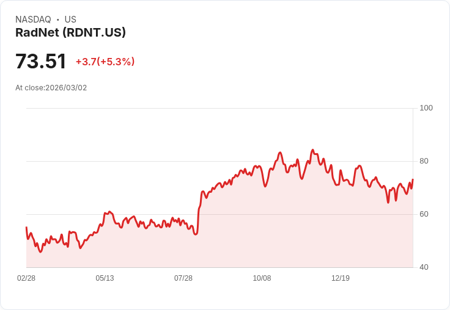This screenshot has width=450, height=310.
Task: Select the 07/28 date on the x-axis
Action: [183, 278]
